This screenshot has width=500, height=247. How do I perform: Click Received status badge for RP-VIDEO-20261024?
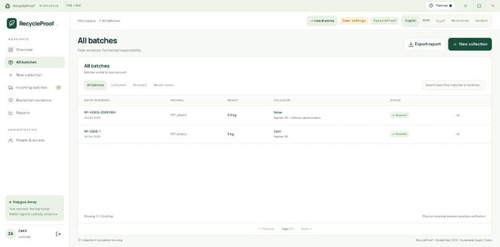coord(400,115)
